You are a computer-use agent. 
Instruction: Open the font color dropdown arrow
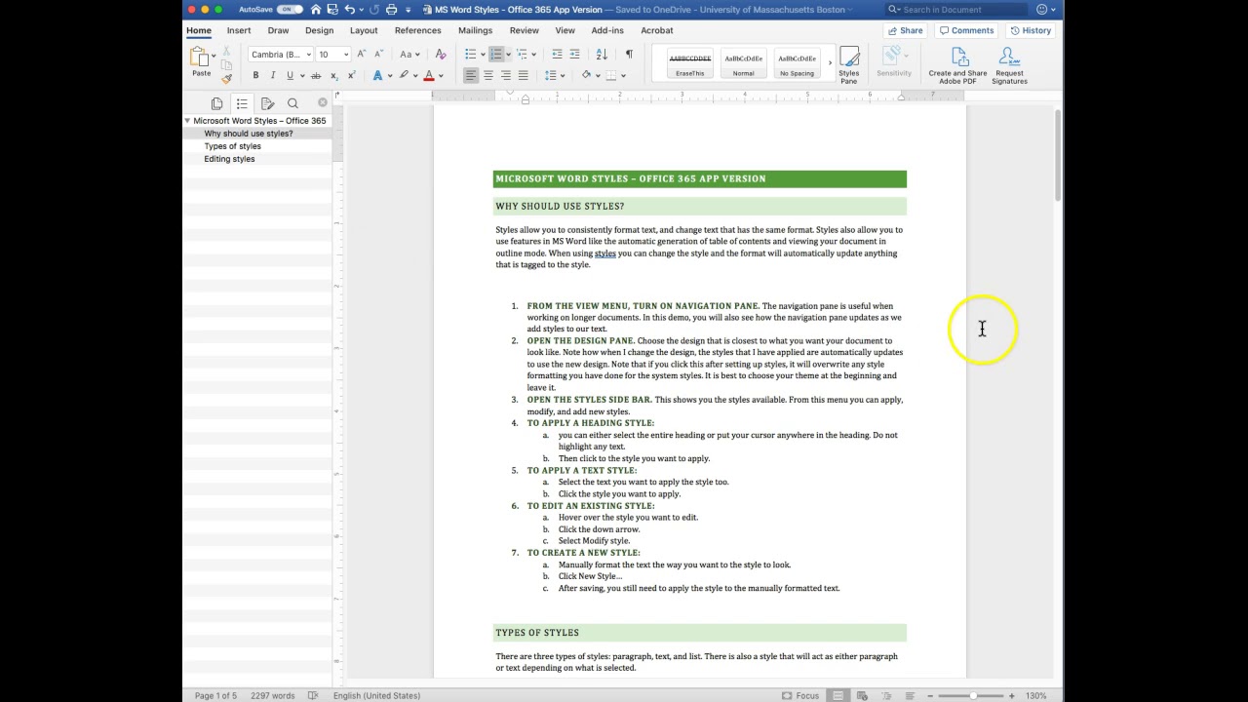(441, 76)
